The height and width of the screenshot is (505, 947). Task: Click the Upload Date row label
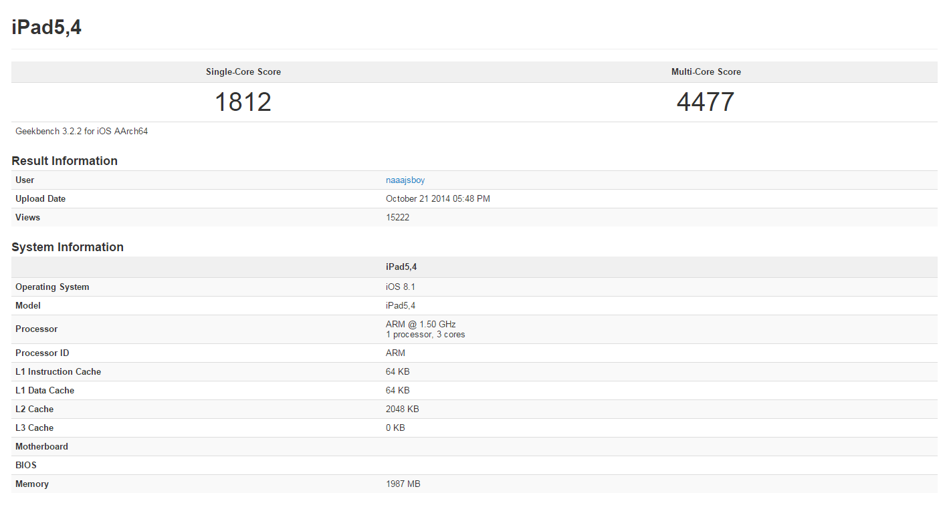(40, 199)
